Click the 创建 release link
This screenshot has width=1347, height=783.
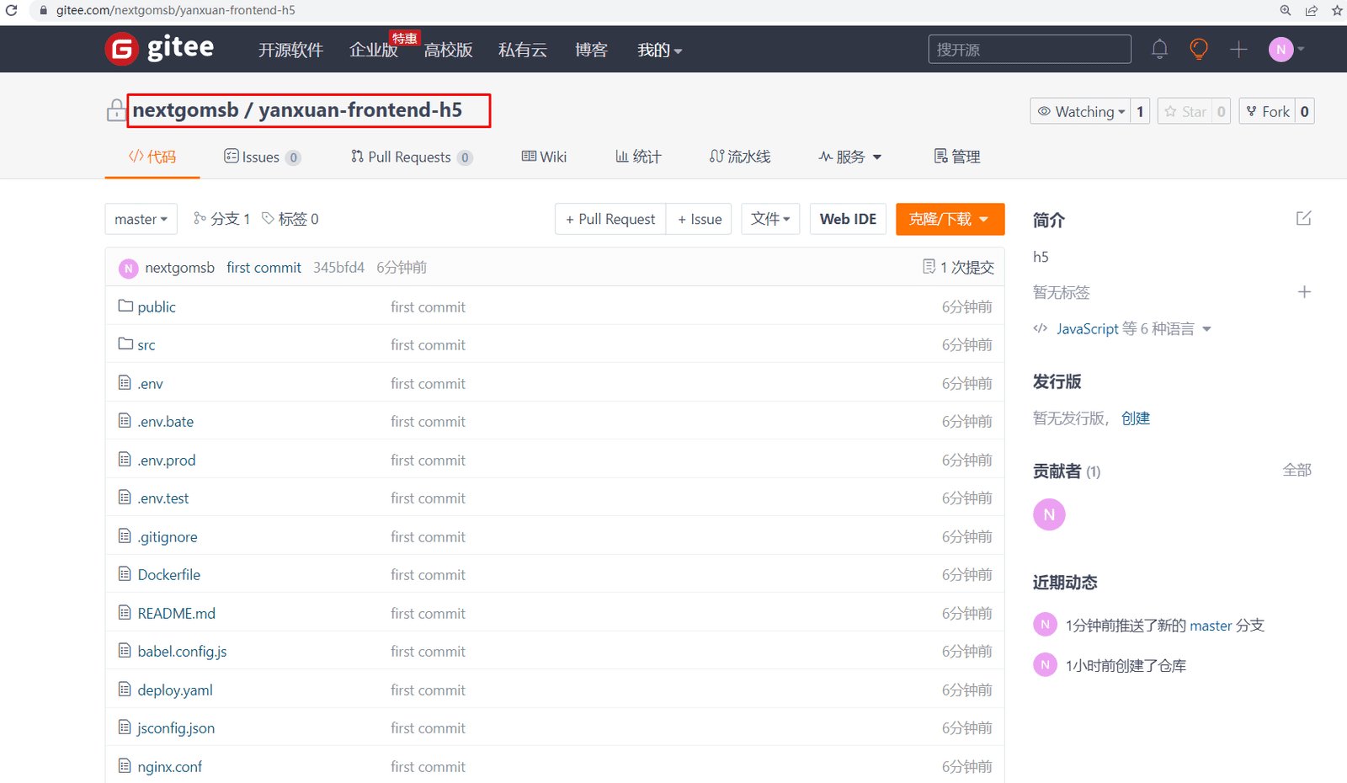(1136, 418)
